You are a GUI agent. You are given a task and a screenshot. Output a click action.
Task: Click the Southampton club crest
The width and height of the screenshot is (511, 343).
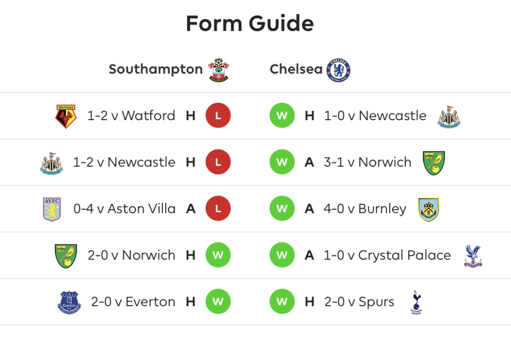[x=219, y=70]
